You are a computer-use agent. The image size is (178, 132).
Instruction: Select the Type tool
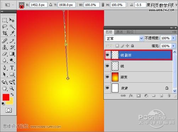[x=12, y=68]
